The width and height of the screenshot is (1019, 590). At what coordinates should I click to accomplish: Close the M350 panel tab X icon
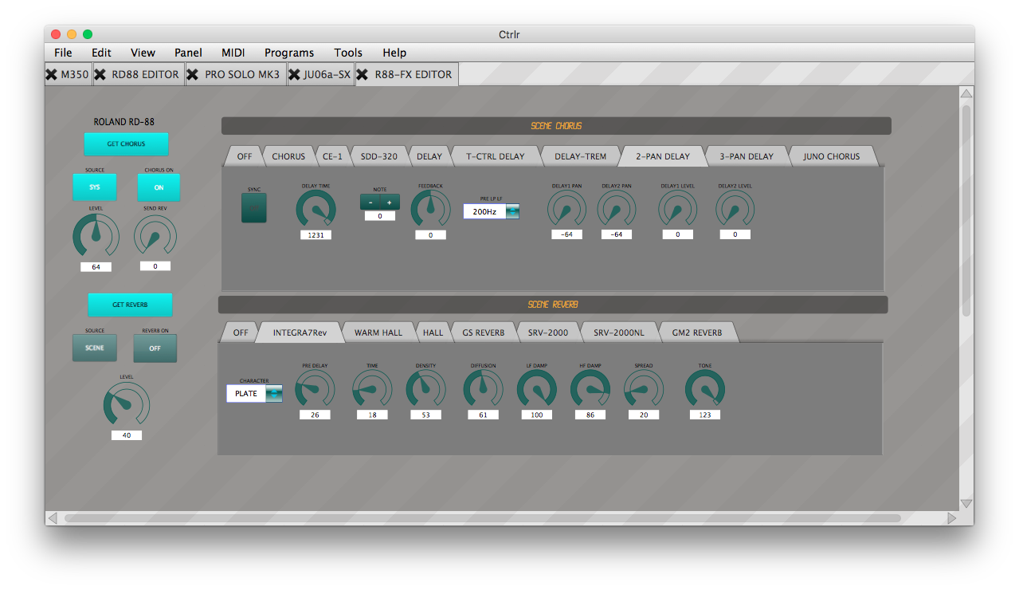click(52, 74)
